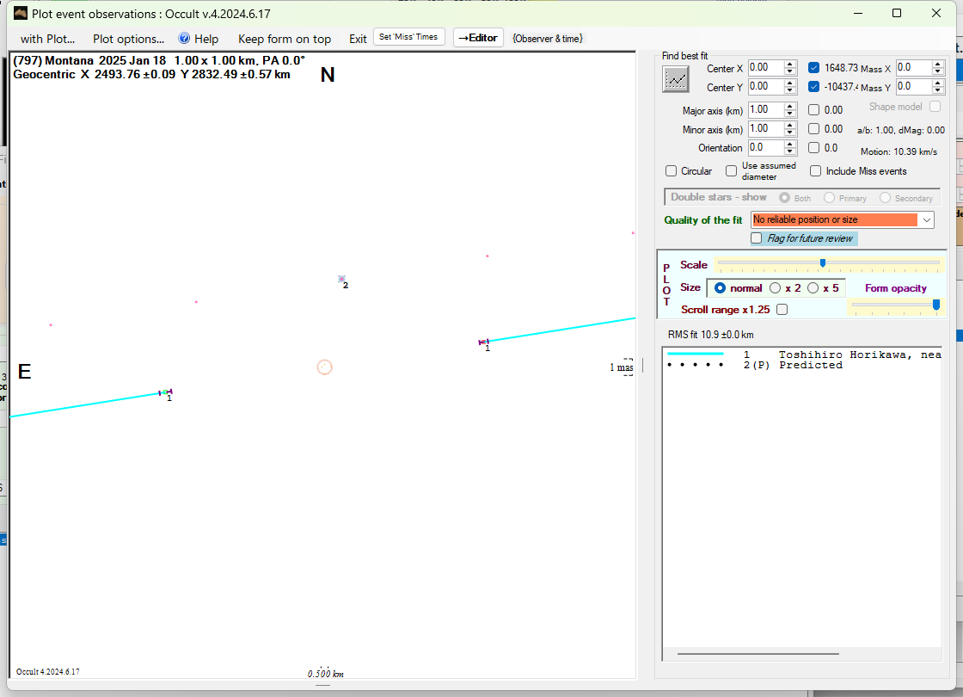Open the Plot options... menu
The height and width of the screenshot is (697, 963).
tap(128, 39)
